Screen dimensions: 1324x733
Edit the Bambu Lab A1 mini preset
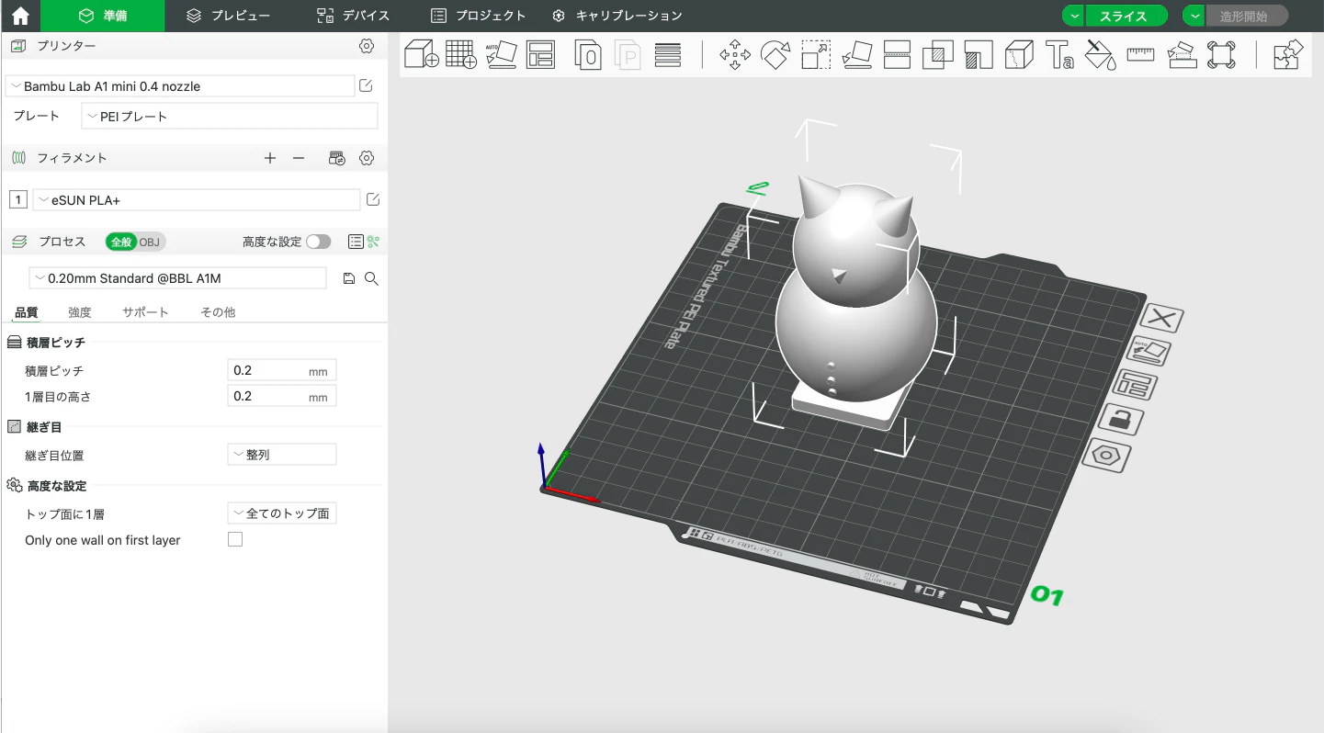click(x=366, y=85)
